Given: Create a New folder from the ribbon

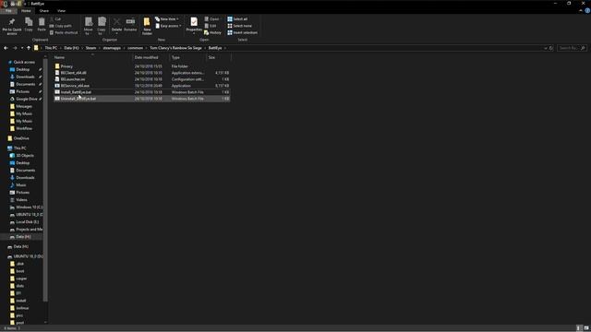Looking at the screenshot, I should pos(147,26).
